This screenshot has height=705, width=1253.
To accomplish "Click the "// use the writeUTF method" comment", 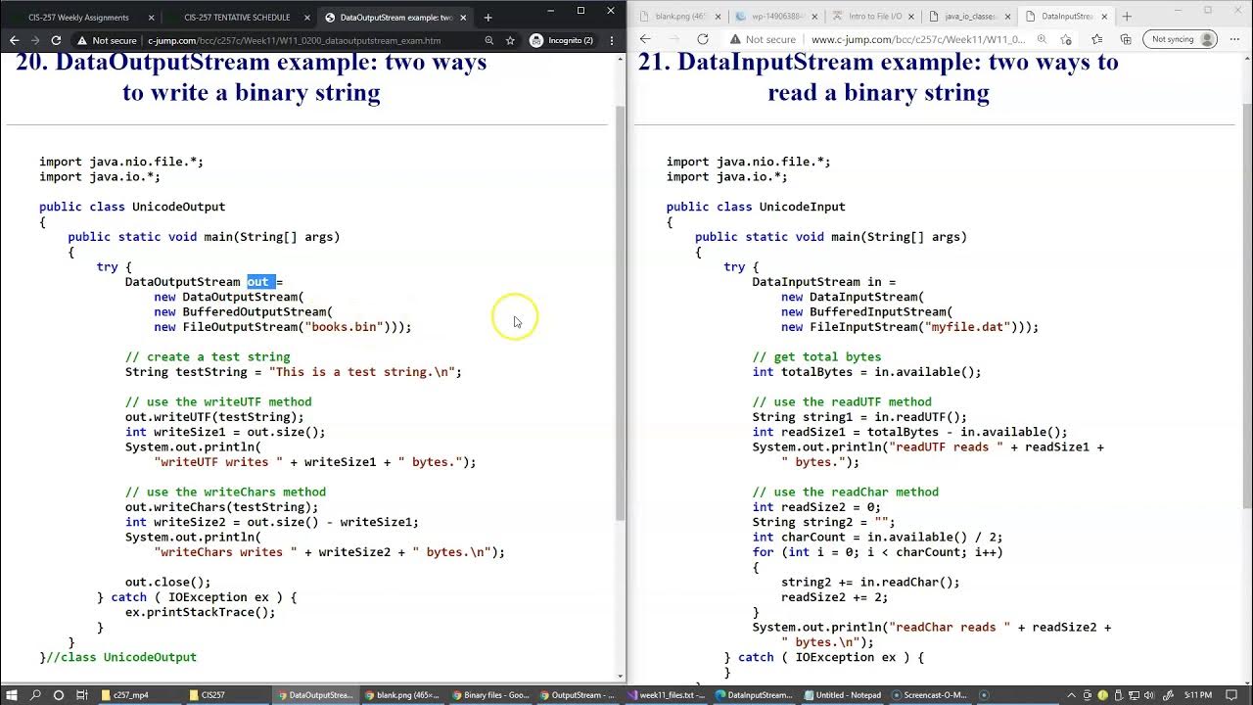I will coord(218,401).
